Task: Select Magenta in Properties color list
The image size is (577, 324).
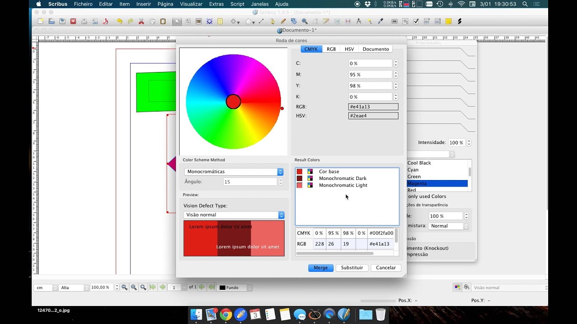Action: (x=437, y=183)
